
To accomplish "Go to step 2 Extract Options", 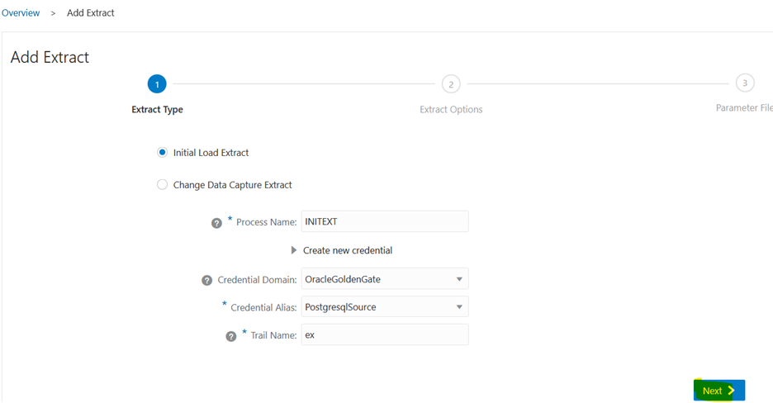I will pyautogui.click(x=451, y=84).
